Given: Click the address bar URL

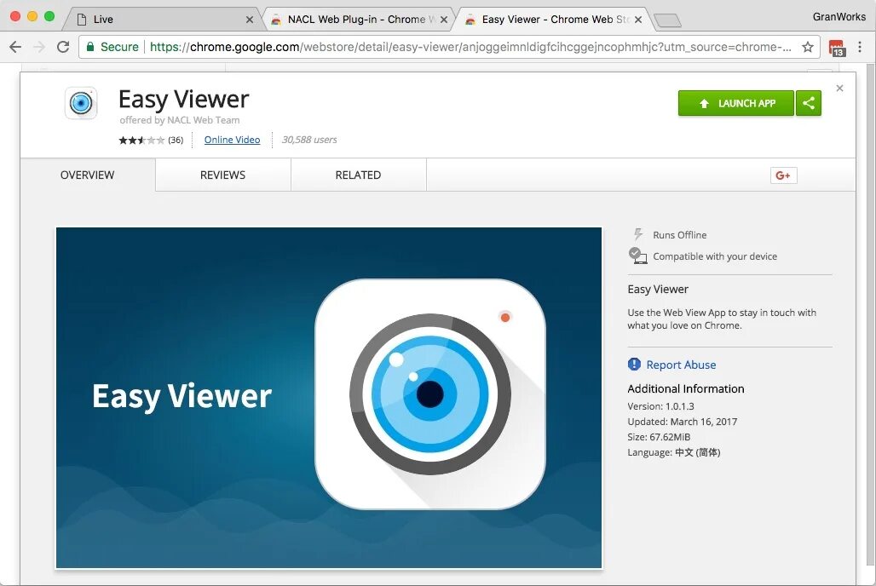Looking at the screenshot, I should (470, 47).
